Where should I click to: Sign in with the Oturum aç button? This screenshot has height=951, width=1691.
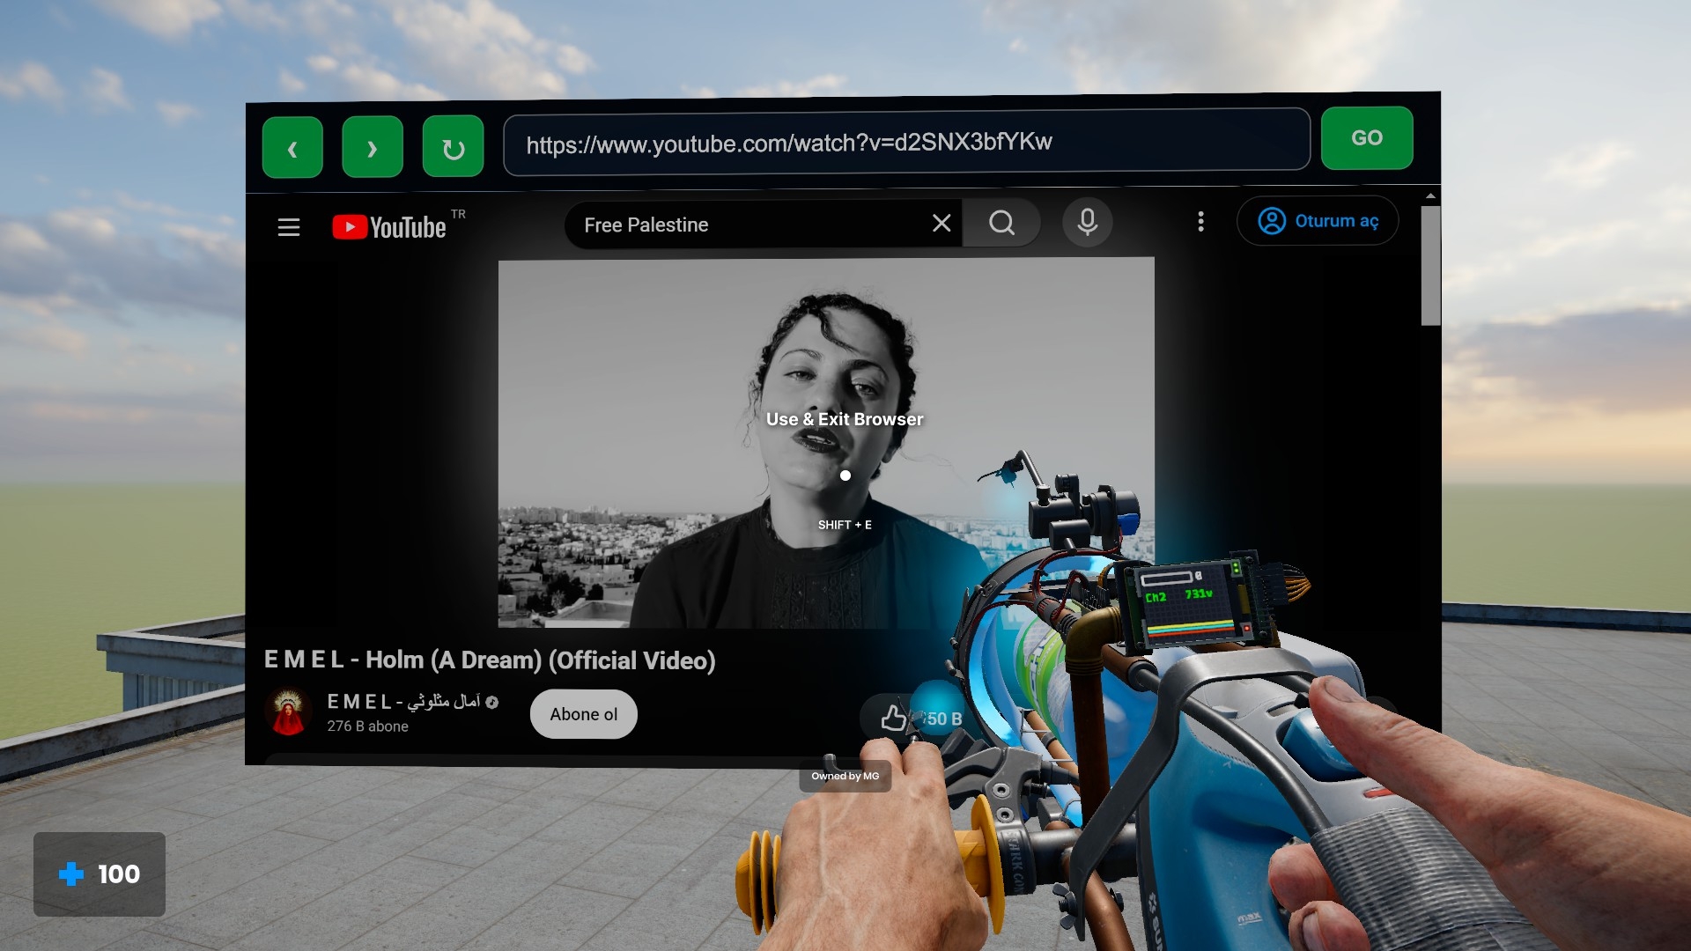click(x=1318, y=220)
